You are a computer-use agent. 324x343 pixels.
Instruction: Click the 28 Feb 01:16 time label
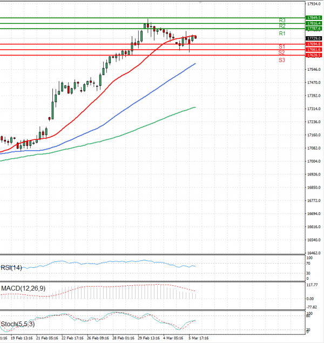point(123,338)
